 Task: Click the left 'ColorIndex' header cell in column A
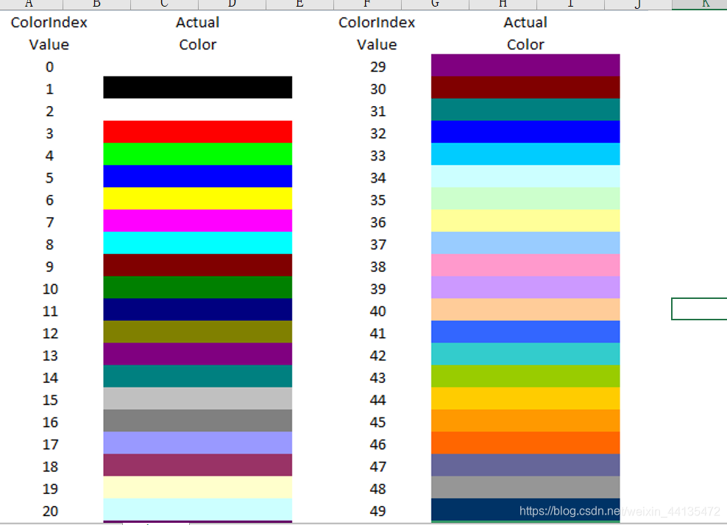coord(49,22)
